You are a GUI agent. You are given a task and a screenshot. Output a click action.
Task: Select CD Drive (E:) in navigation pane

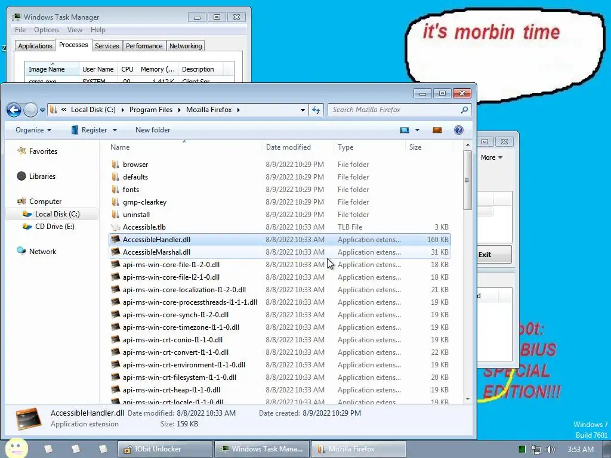click(54, 226)
